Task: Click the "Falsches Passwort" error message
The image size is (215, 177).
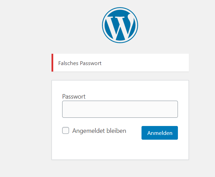Action: coord(80,63)
